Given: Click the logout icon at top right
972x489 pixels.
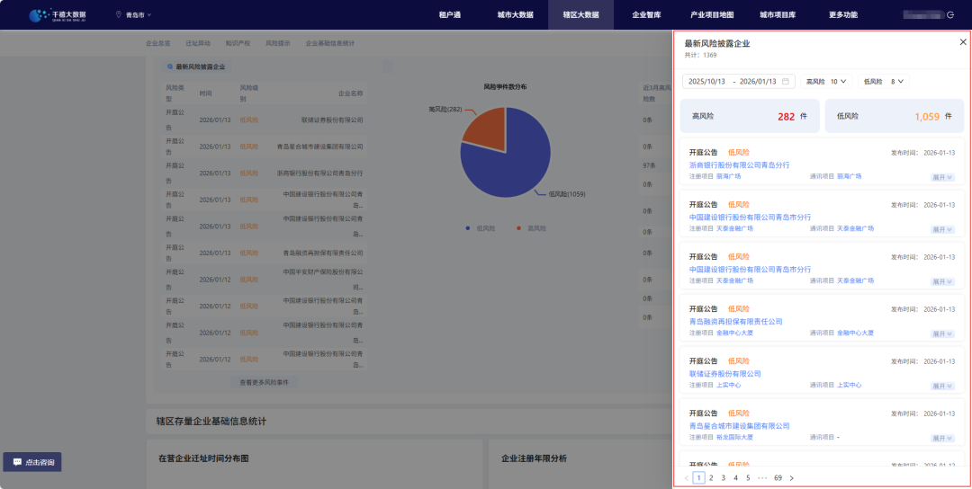Looking at the screenshot, I should 950,15.
